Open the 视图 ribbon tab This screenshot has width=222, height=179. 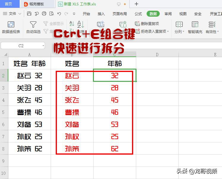[x=183, y=14]
